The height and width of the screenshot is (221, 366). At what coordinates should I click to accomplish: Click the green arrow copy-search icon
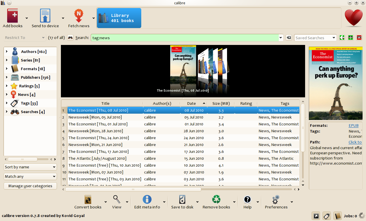pos(342,38)
